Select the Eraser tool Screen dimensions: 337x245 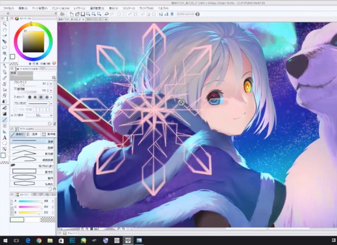4,95
